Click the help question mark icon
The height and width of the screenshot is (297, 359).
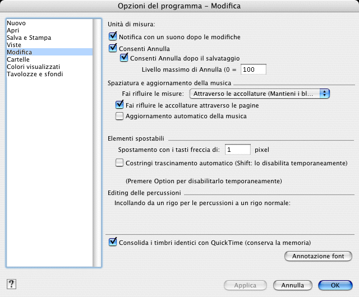(11, 284)
